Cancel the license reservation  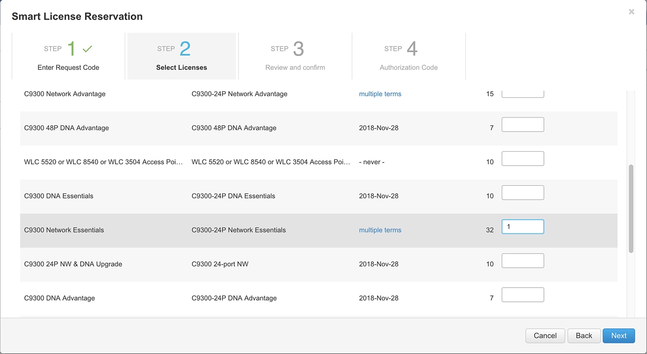(x=545, y=335)
